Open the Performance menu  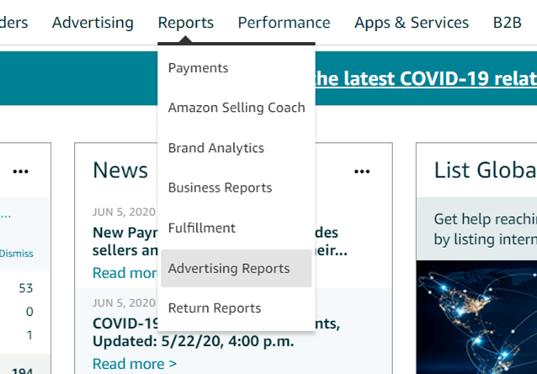(284, 23)
